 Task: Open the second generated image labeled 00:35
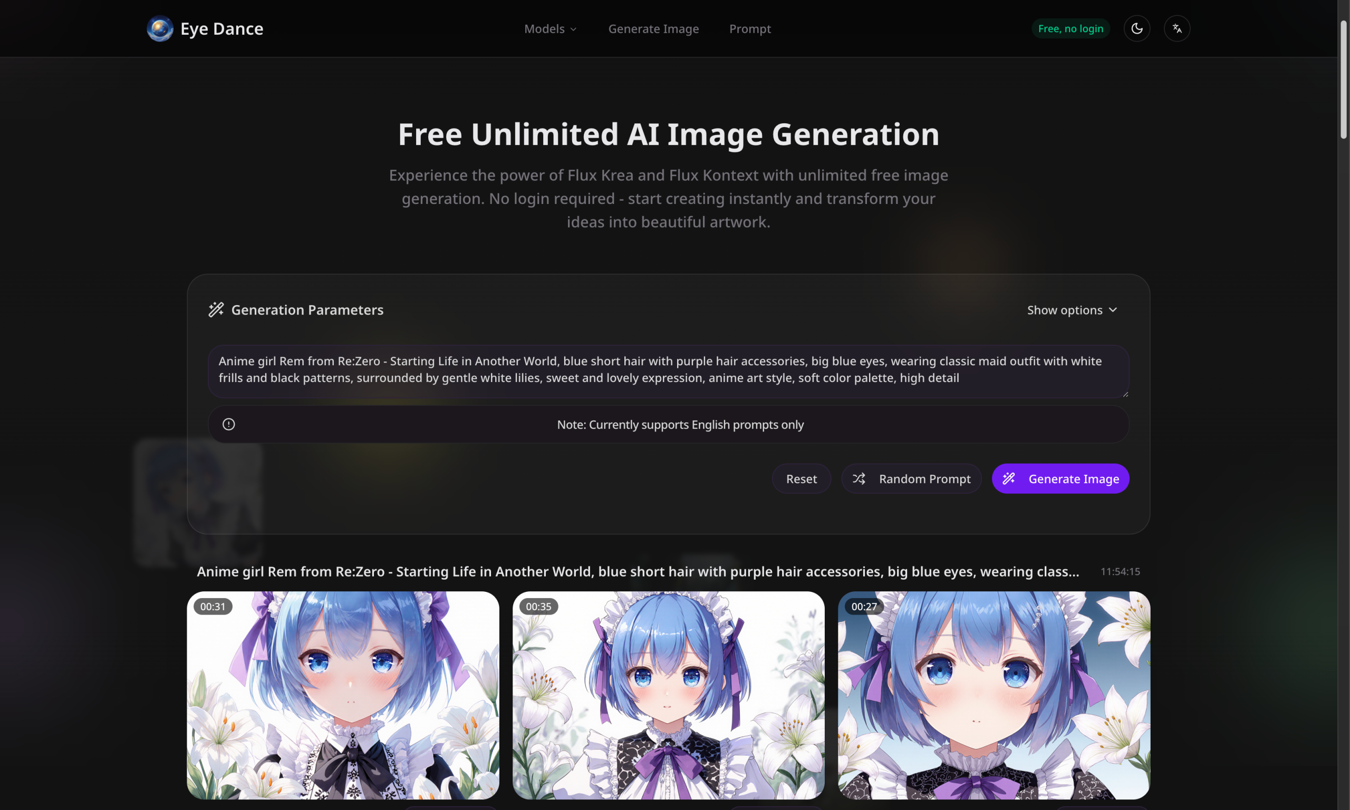[x=668, y=695]
